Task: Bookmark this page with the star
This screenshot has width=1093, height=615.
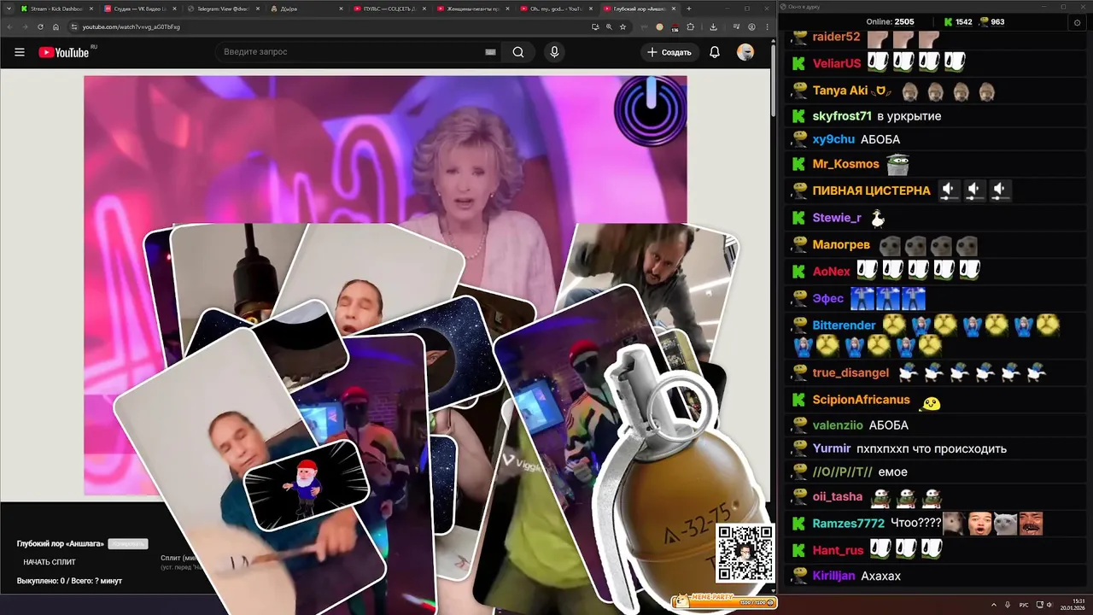Action: tap(622, 26)
